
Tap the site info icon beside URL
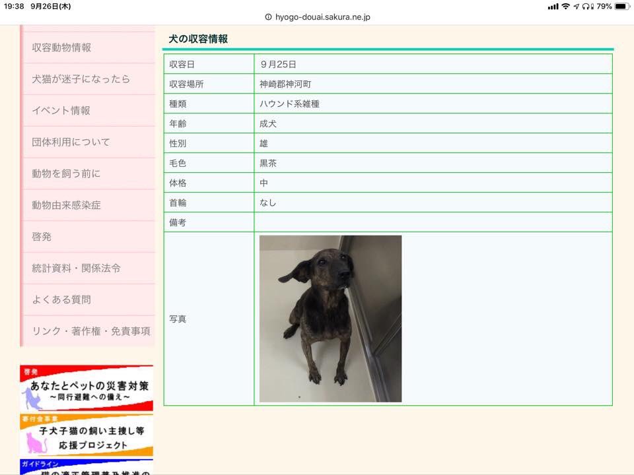(268, 17)
